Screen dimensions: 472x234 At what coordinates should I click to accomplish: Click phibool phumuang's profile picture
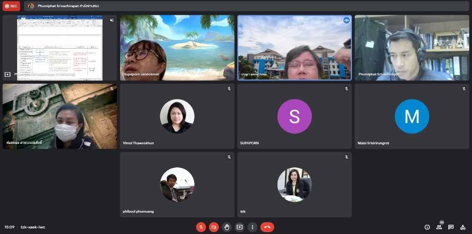coord(177,185)
